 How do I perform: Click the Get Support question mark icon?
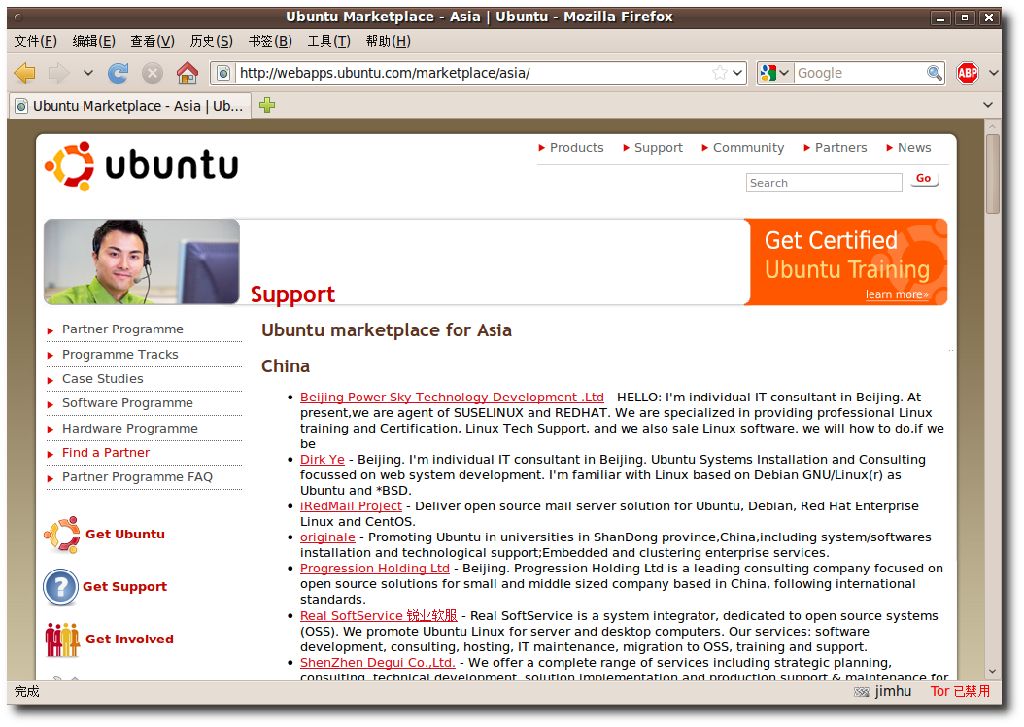(61, 587)
